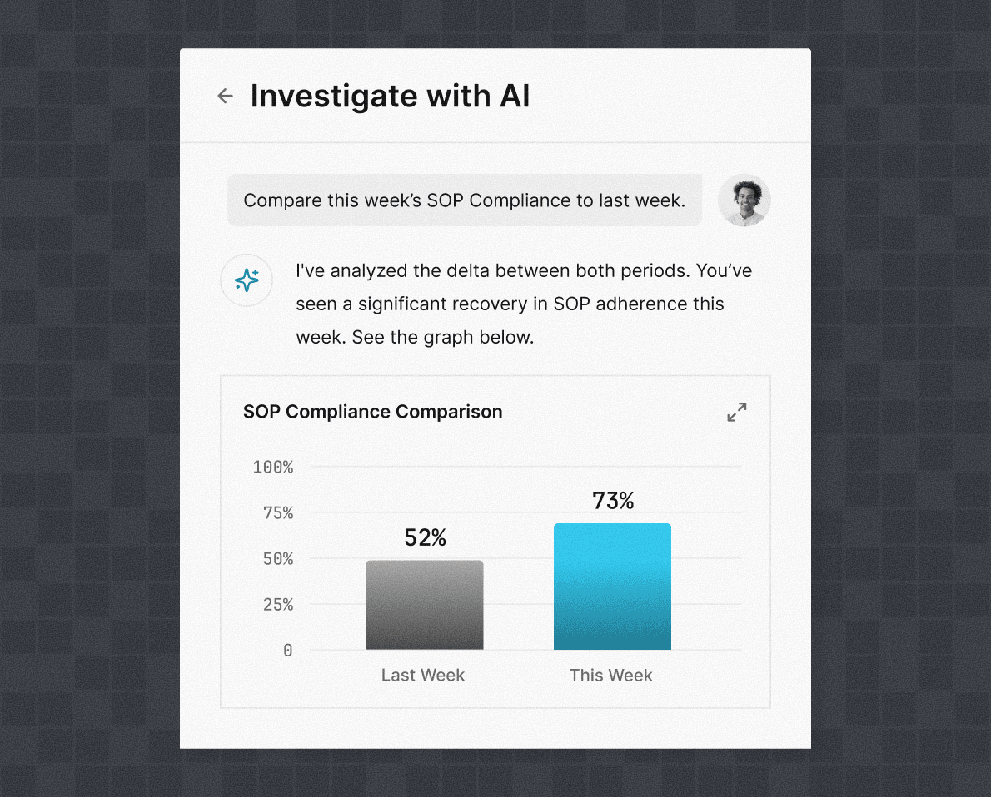Click the 52% value label
Screen dimensions: 991x797
(426, 538)
